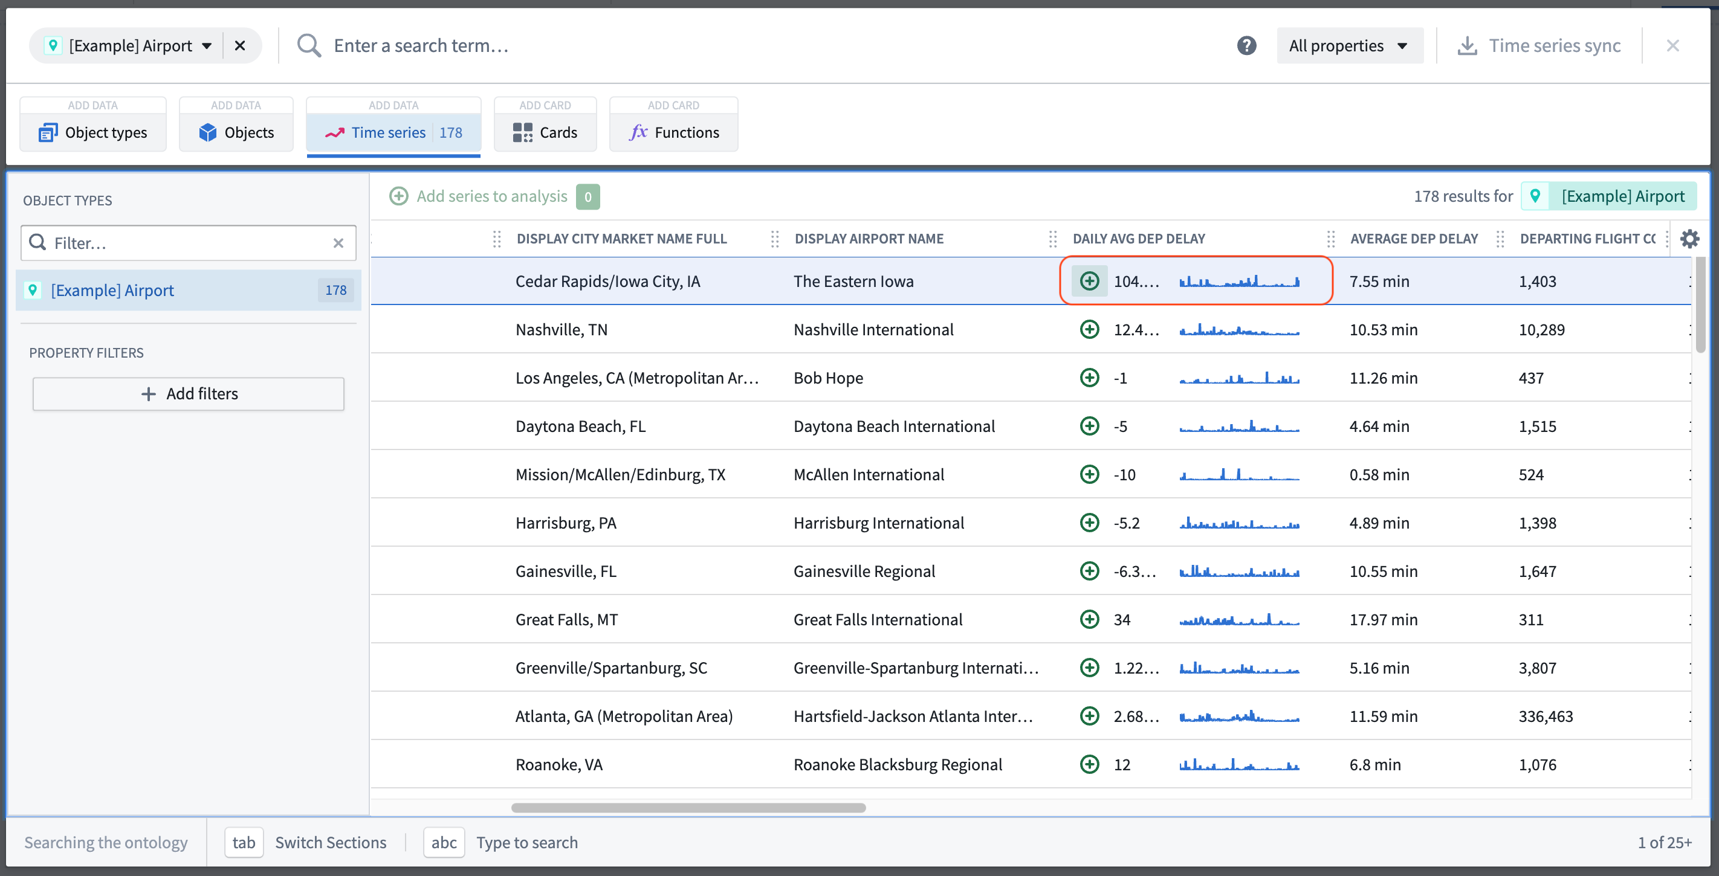1719x876 pixels.
Task: Expand the [Example] Airport type dropdown
Action: point(207,45)
